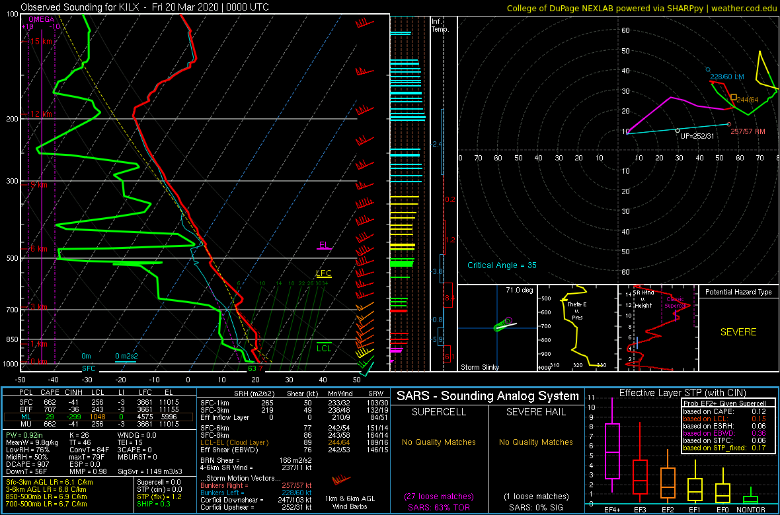Click the SUPERCELL column heading
The height and width of the screenshot is (515, 780).
pyautogui.click(x=438, y=412)
